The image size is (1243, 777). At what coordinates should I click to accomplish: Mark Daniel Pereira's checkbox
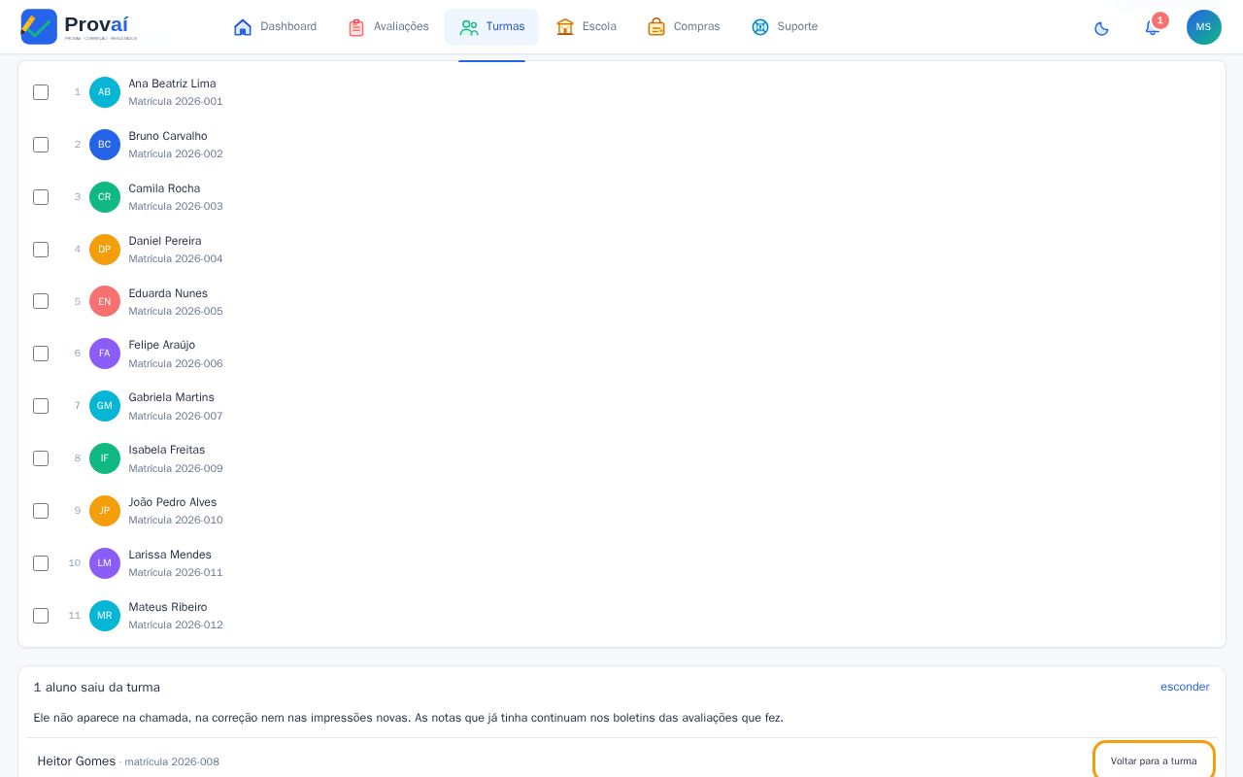click(41, 250)
